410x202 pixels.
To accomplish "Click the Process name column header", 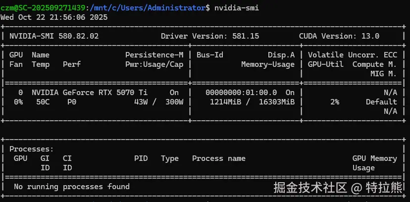I will click(219, 158).
